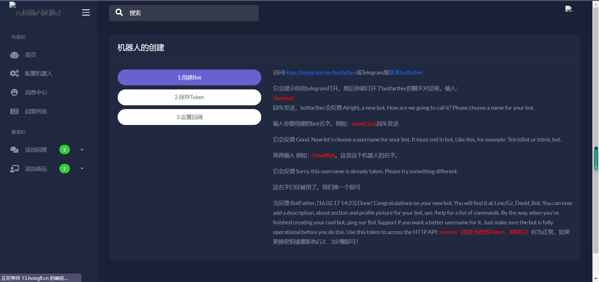This screenshot has width=599, height=282.
Task: Select the 1.创建Bot step tab
Action: (x=189, y=77)
